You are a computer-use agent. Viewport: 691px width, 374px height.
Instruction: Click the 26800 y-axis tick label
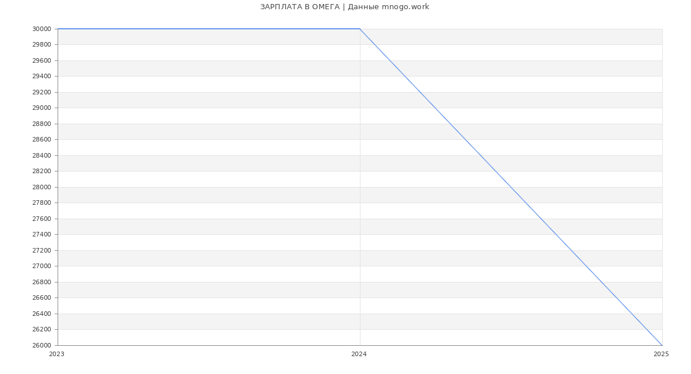41,282
